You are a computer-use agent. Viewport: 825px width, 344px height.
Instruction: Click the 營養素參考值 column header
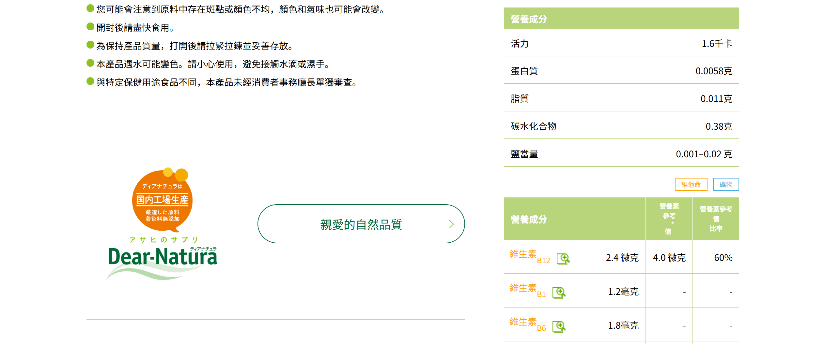[x=669, y=219]
